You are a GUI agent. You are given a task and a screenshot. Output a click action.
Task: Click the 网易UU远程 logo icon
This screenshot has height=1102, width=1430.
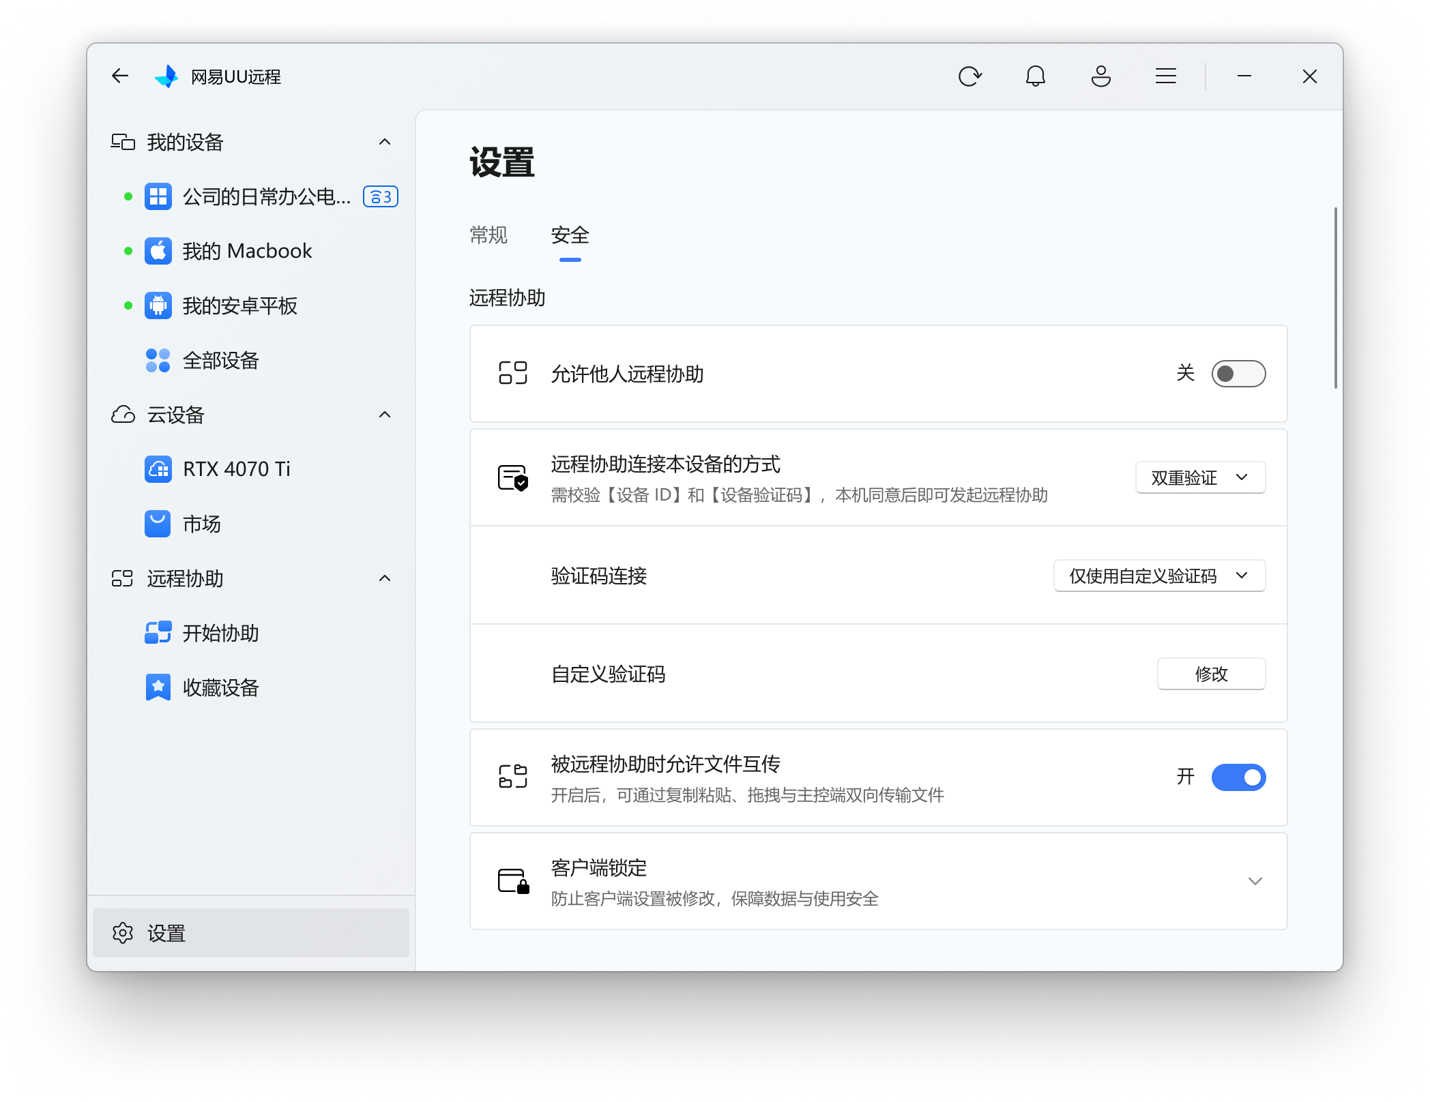click(x=166, y=76)
